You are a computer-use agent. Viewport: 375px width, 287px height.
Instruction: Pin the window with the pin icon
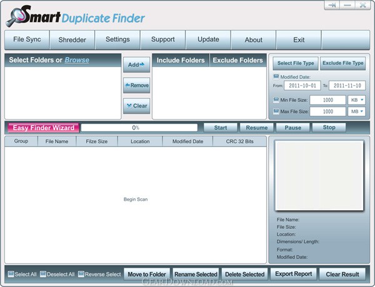[x=332, y=5]
